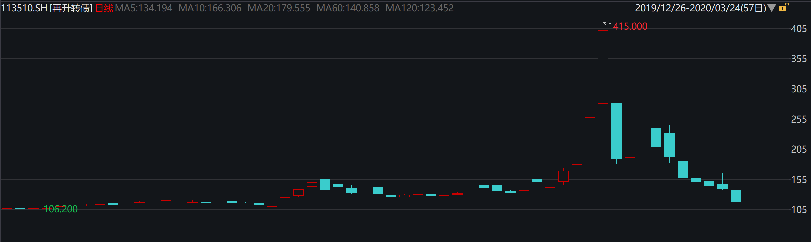Click the 日线 period label
The image size is (811, 242).
104,8
